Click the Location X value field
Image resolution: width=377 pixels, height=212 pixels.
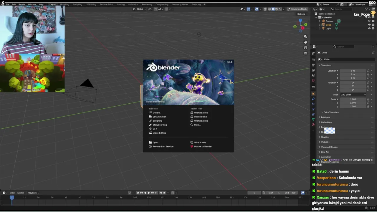[x=353, y=71]
